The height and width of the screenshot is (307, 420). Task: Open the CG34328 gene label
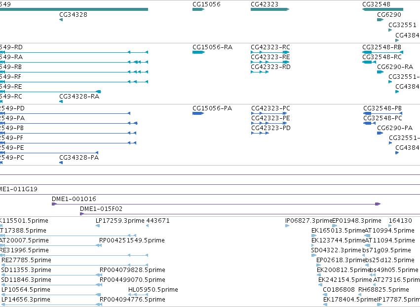[73, 15]
